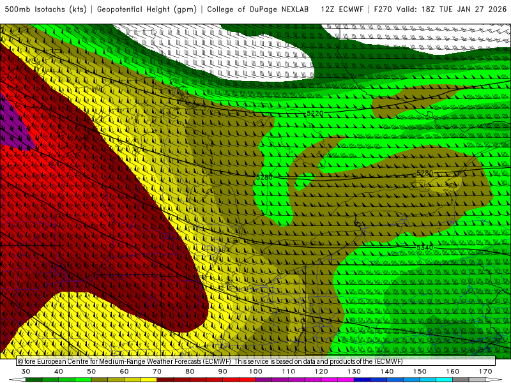511x383 pixels.
Task: Click the cyan swatch just before 160
Action: (x=444, y=380)
